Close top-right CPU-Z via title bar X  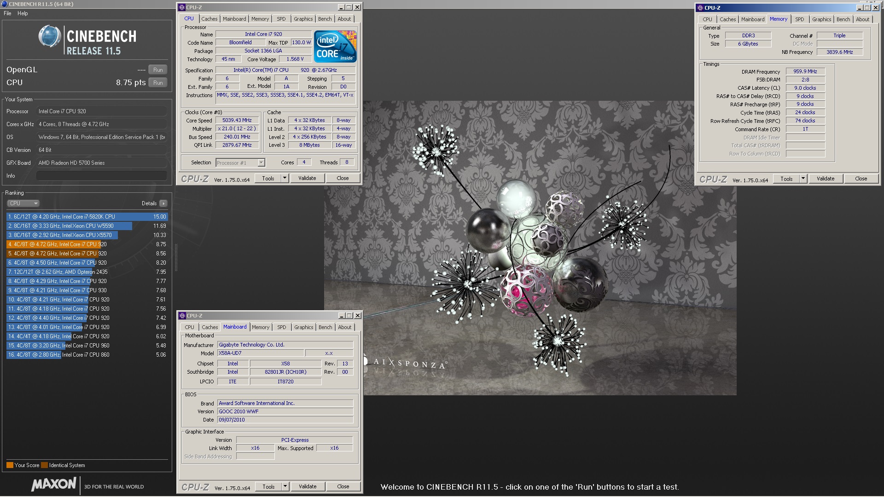click(x=876, y=8)
